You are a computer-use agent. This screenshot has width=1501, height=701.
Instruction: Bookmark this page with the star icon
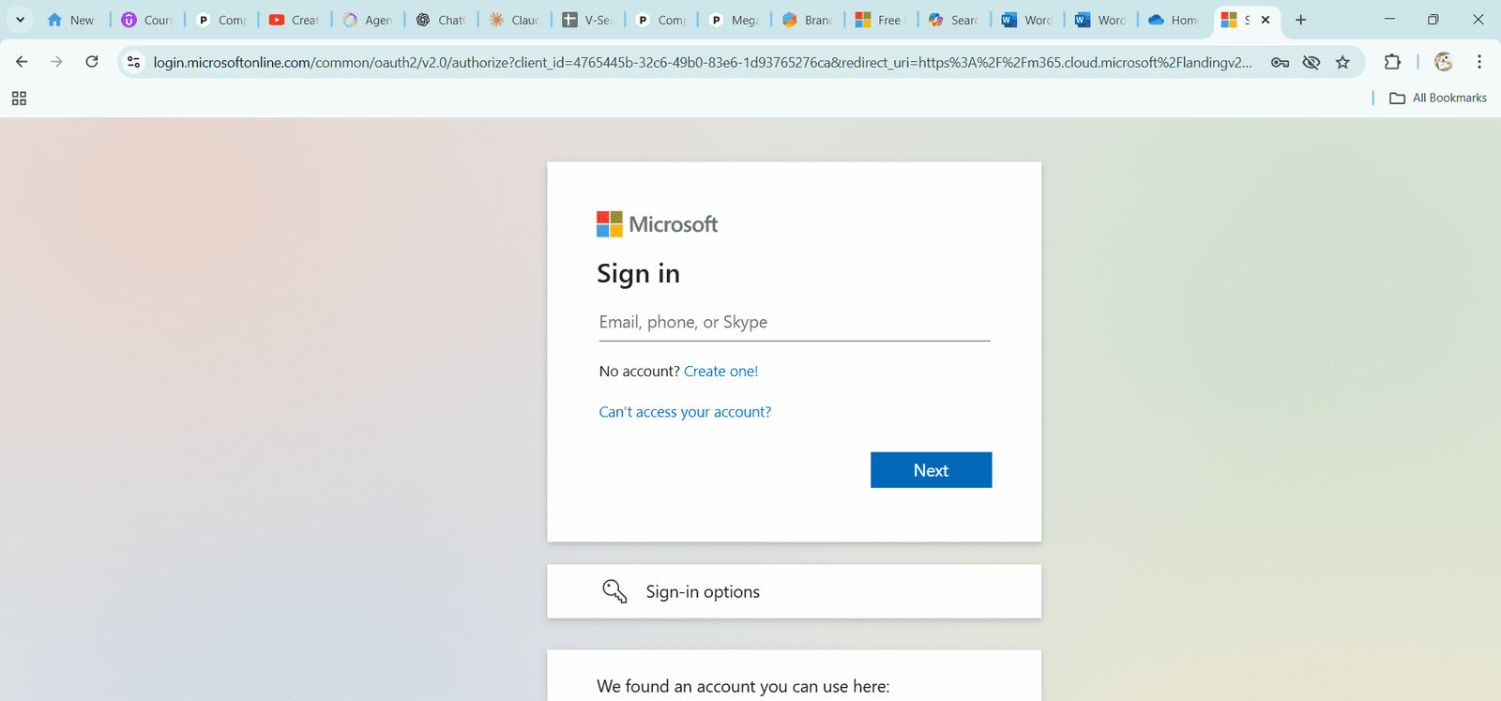tap(1342, 62)
